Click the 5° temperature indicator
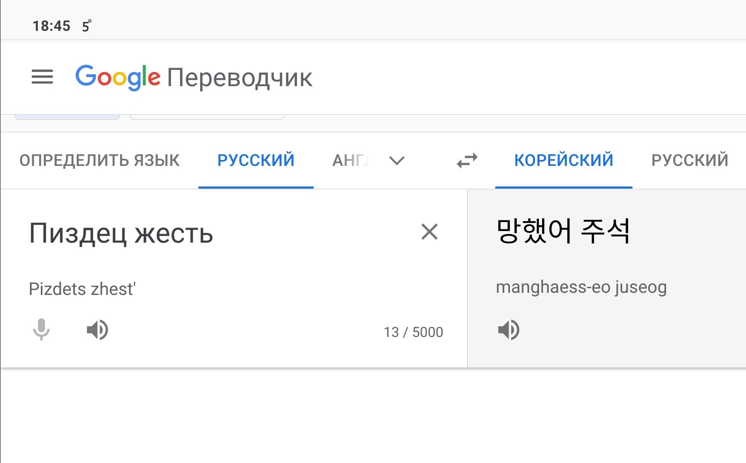This screenshot has height=463, width=746. coord(87,26)
